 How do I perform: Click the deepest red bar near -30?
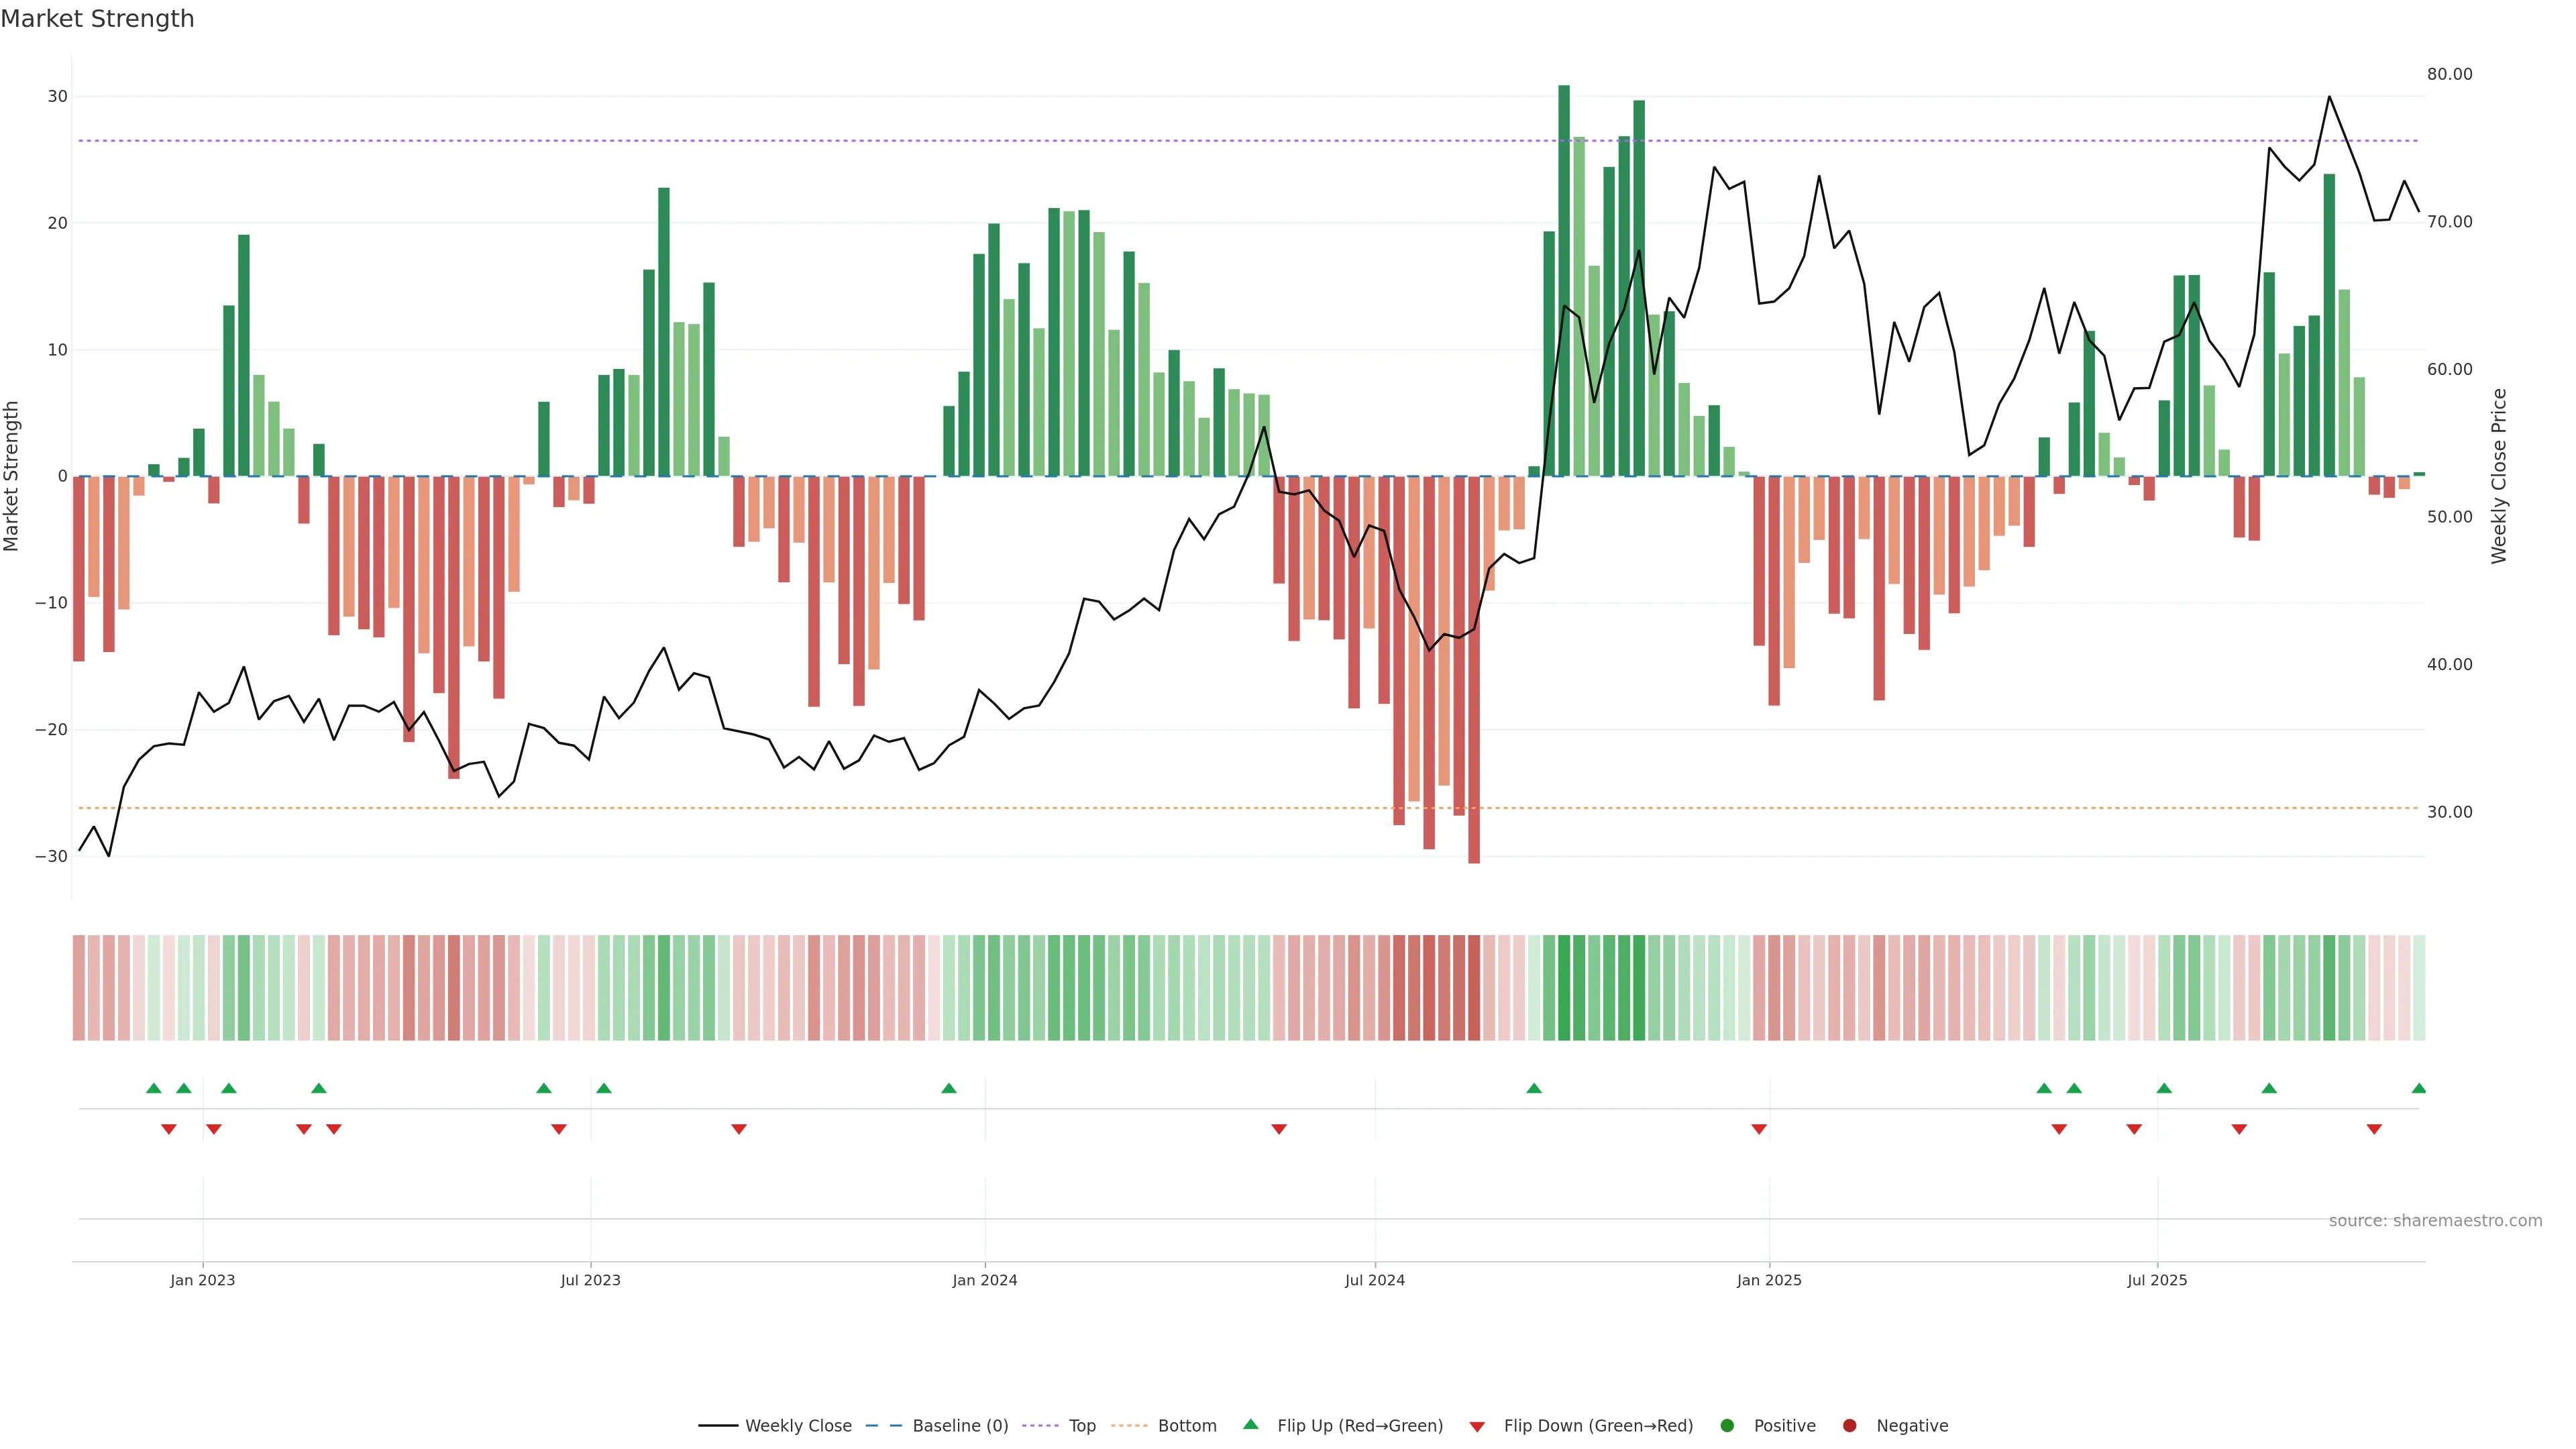click(x=1474, y=670)
